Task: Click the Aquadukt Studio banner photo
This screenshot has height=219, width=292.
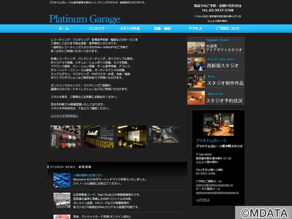Action: pyautogui.click(x=196, y=48)
